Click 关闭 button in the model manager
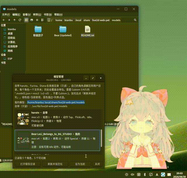This screenshot has height=178, width=187. point(97,164)
